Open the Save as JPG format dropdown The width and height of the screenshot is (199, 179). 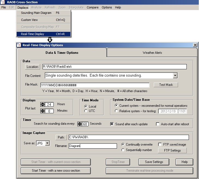pyautogui.click(x=47, y=143)
